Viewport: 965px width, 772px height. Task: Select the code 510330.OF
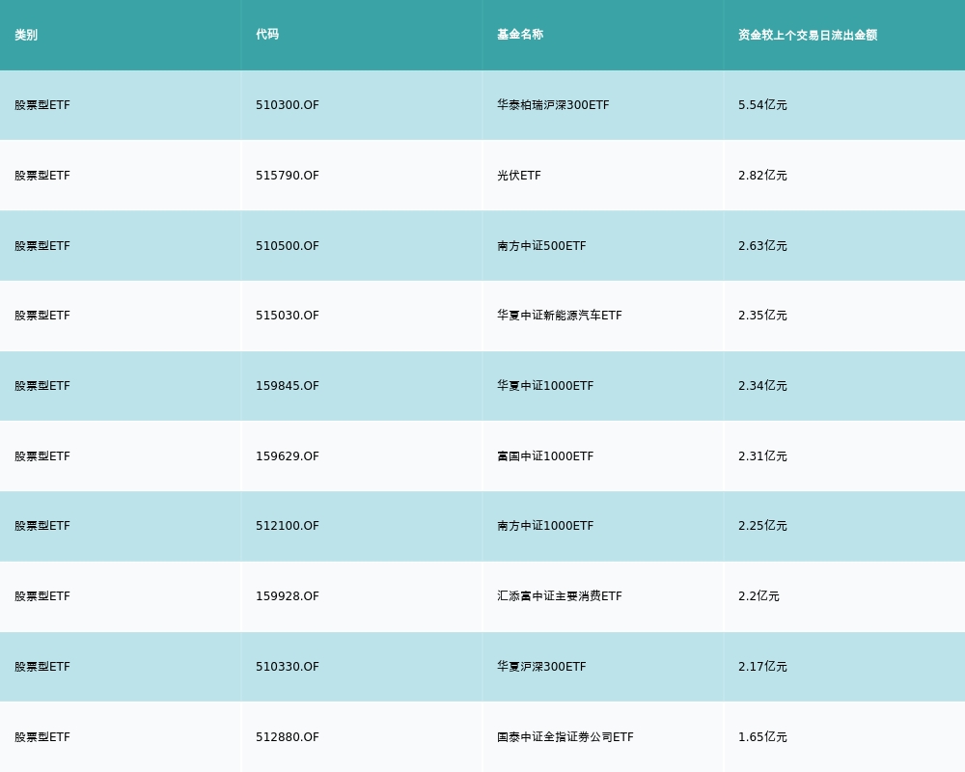point(288,666)
